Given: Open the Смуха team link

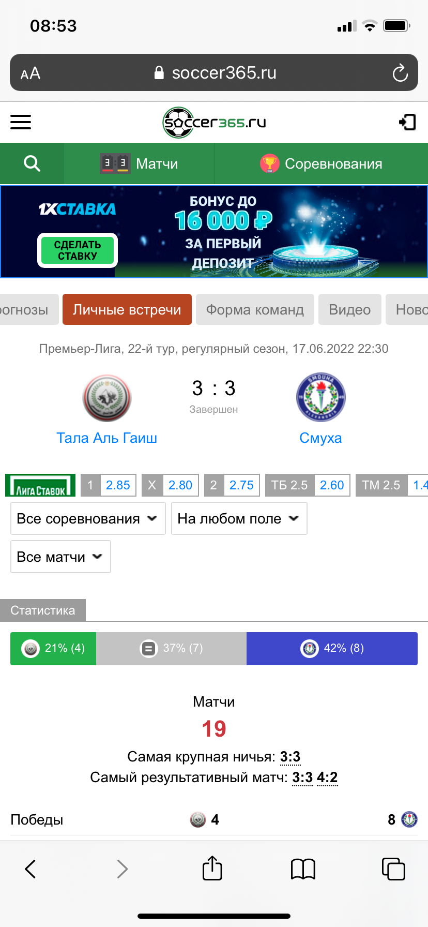Looking at the screenshot, I should coord(320,438).
